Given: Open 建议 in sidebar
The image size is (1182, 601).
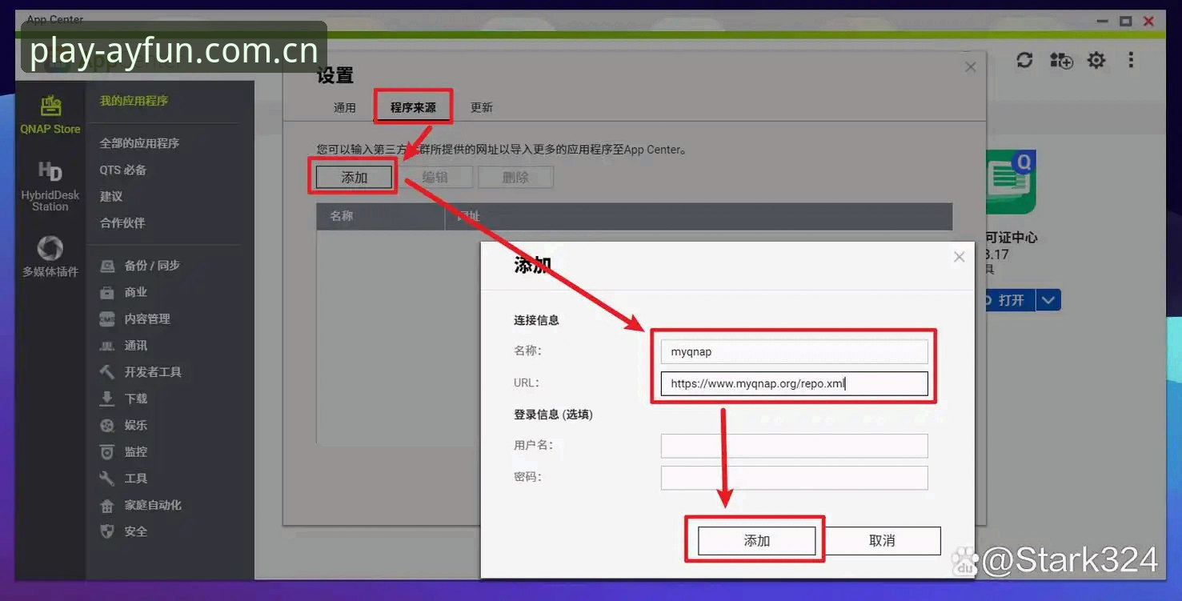Looking at the screenshot, I should (x=111, y=196).
